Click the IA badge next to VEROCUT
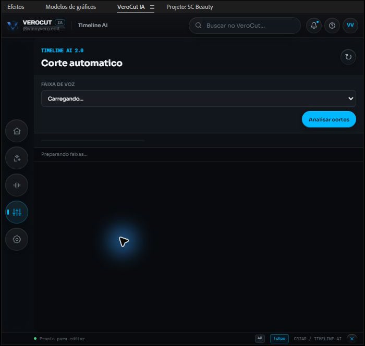 (60, 22)
